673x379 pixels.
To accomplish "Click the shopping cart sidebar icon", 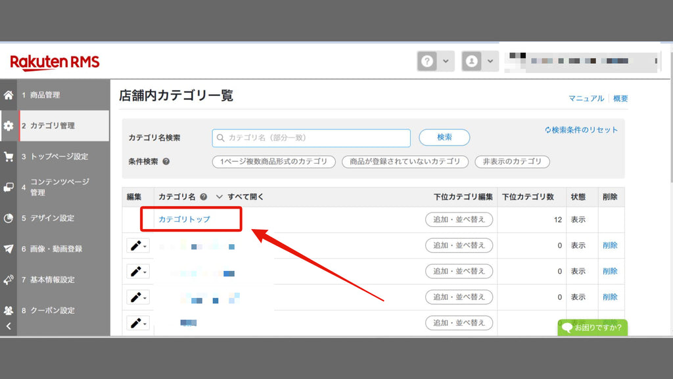I will click(9, 157).
